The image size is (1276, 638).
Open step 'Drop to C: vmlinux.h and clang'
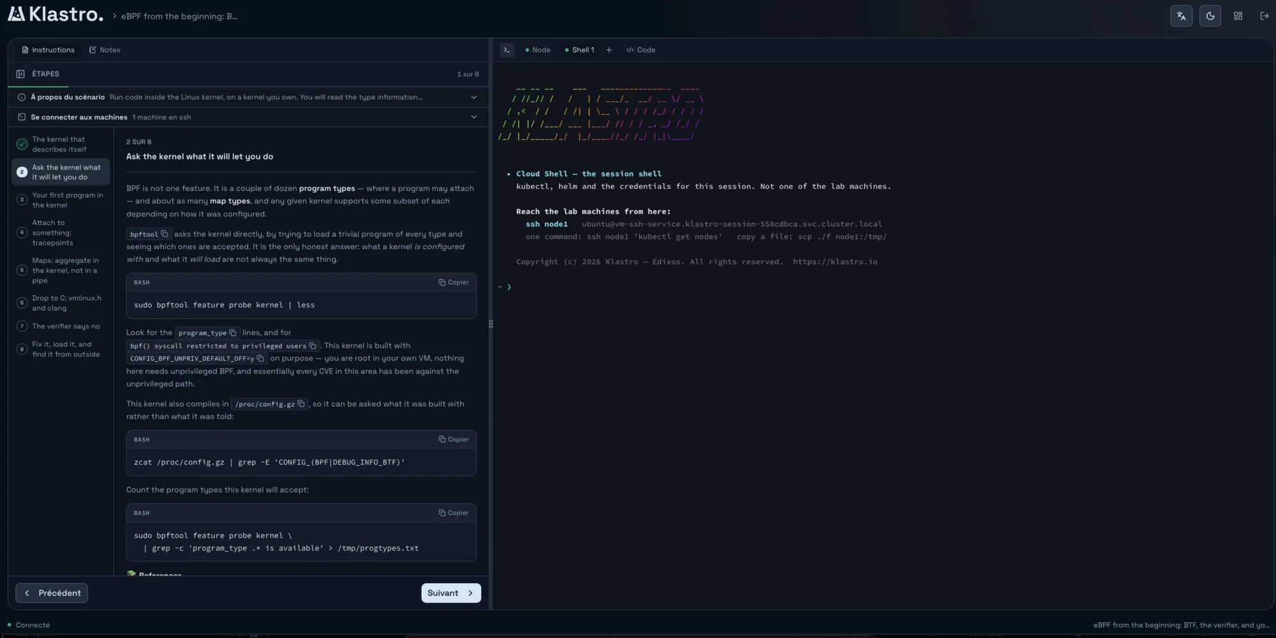point(61,303)
